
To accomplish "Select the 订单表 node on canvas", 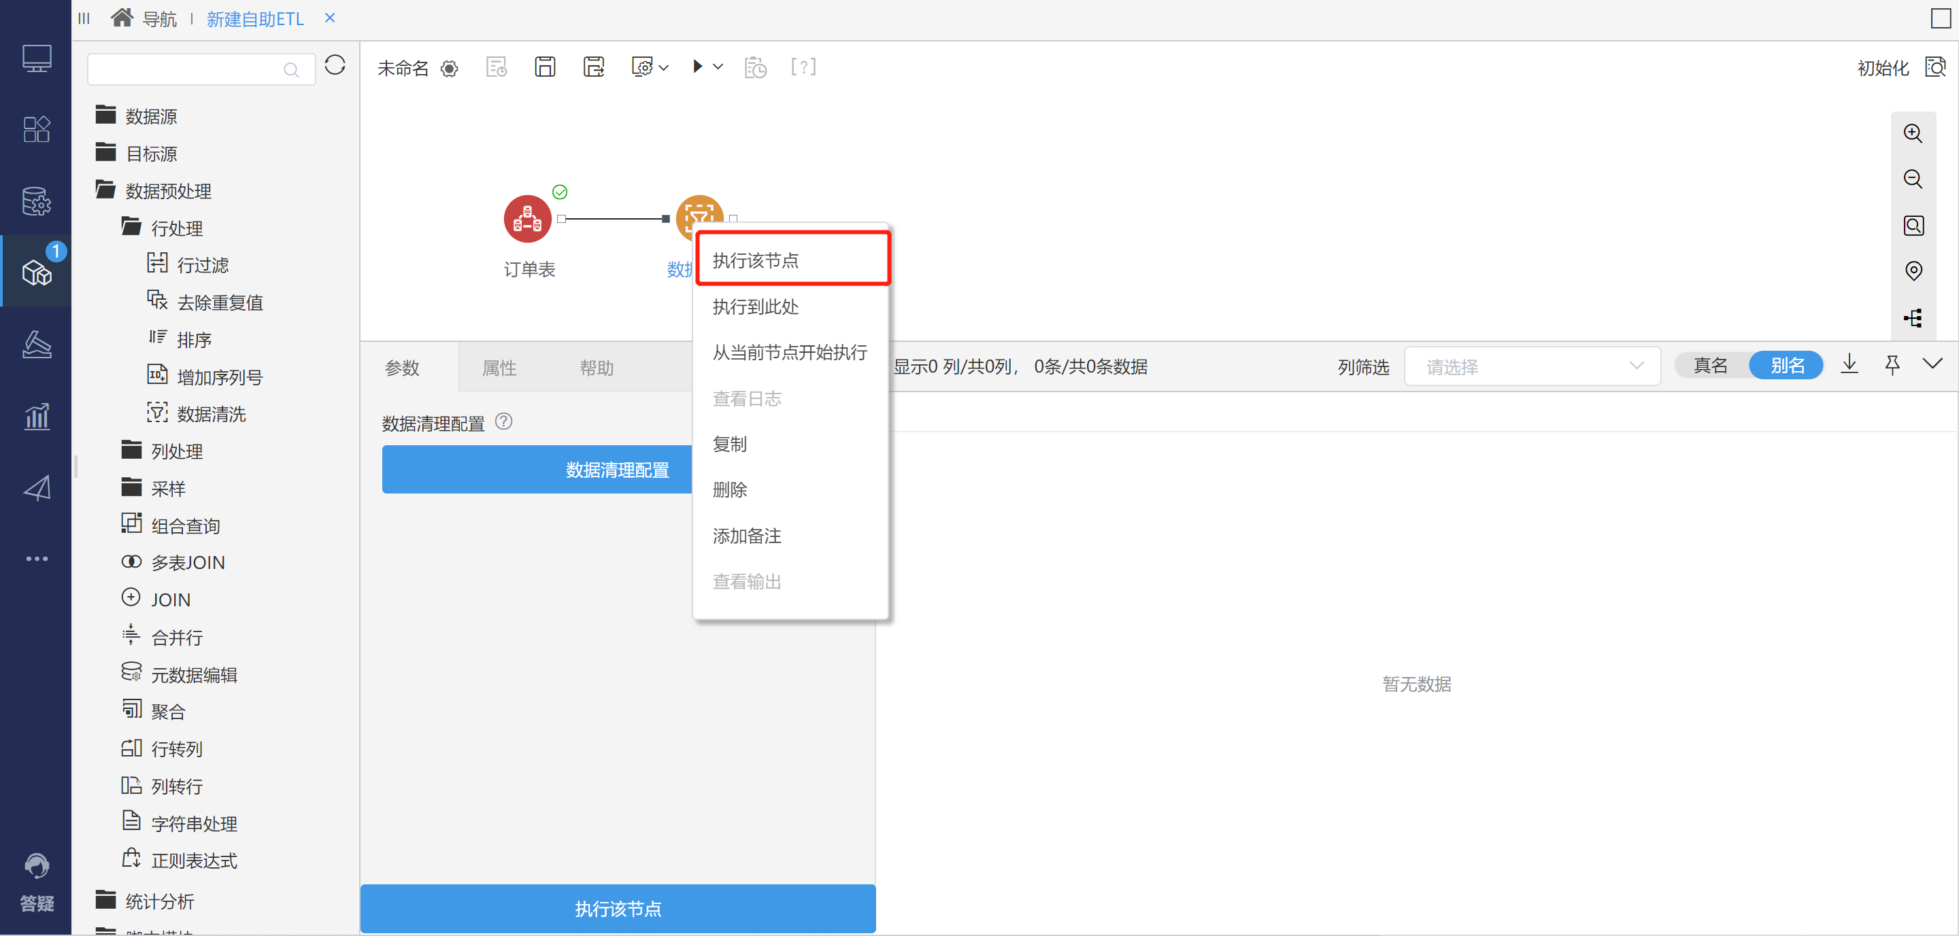I will click(x=527, y=219).
